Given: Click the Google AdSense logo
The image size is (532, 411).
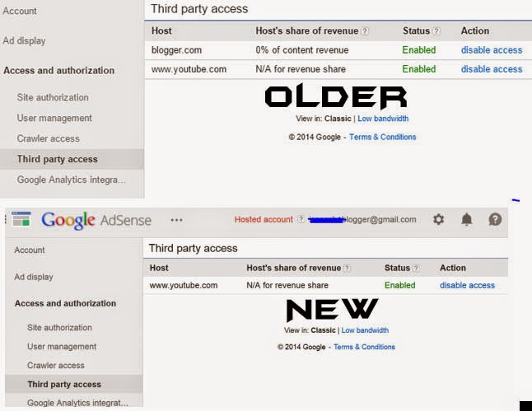Looking at the screenshot, I should click(96, 220).
